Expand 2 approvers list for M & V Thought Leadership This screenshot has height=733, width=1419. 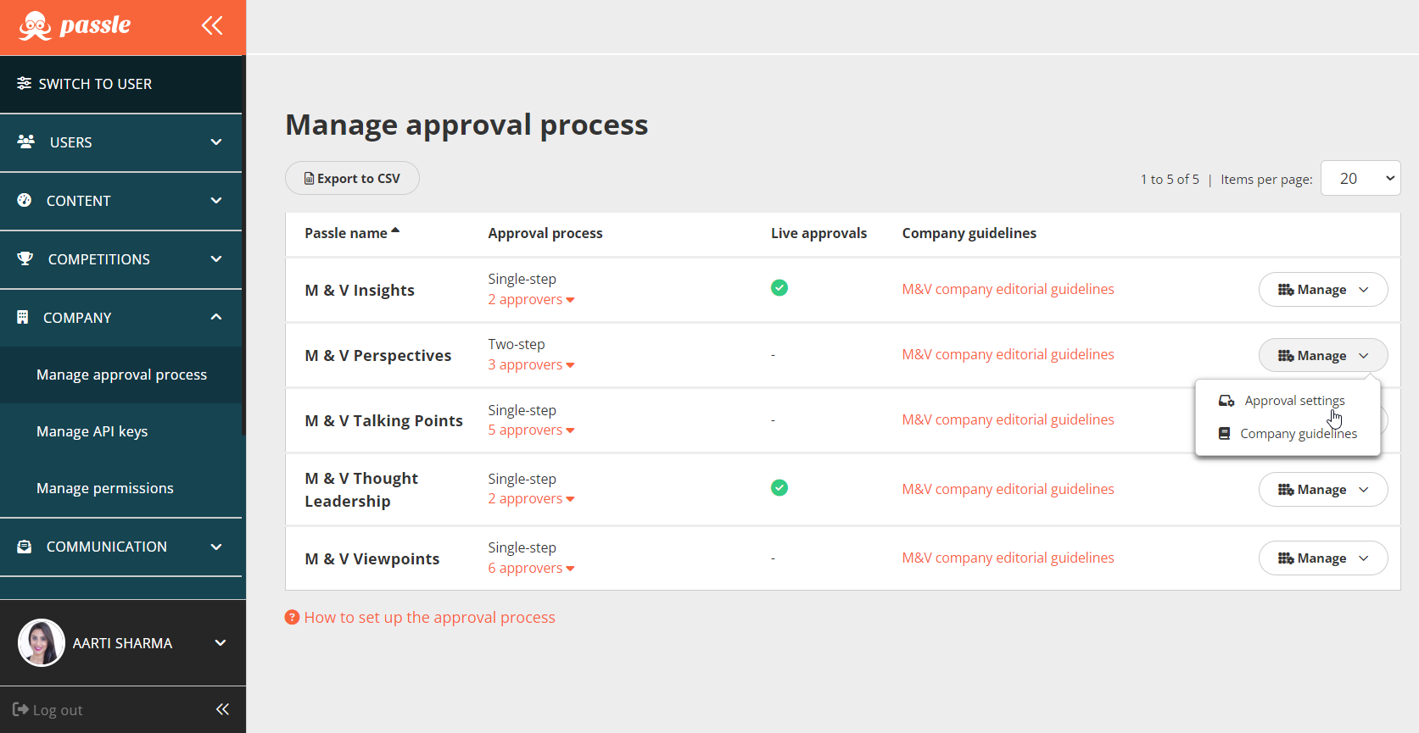click(x=531, y=498)
